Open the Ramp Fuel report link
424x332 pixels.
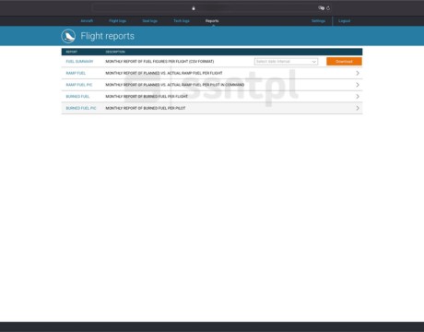click(76, 73)
